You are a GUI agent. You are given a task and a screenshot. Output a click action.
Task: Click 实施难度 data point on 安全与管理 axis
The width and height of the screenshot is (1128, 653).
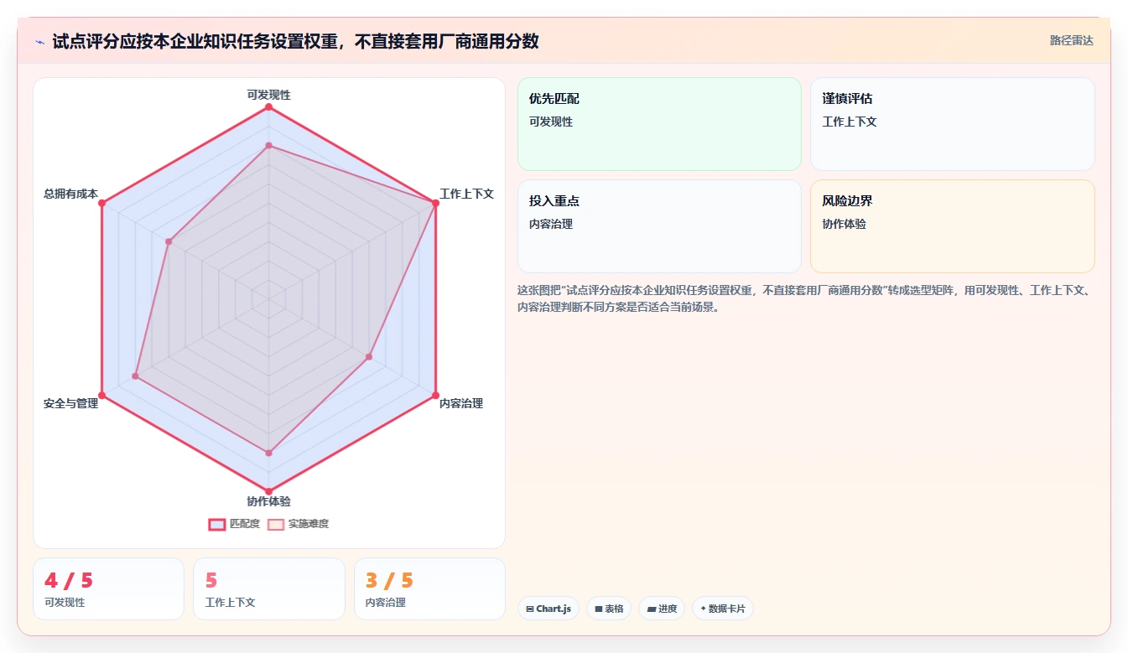[x=136, y=376]
